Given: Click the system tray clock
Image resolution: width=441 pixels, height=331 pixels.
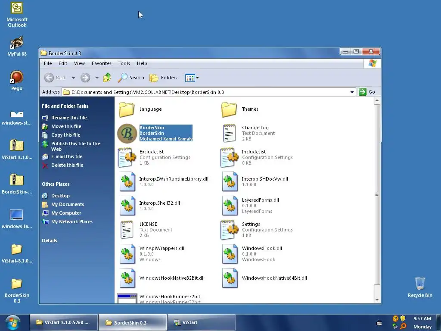Looking at the screenshot, I should pyautogui.click(x=422, y=322).
